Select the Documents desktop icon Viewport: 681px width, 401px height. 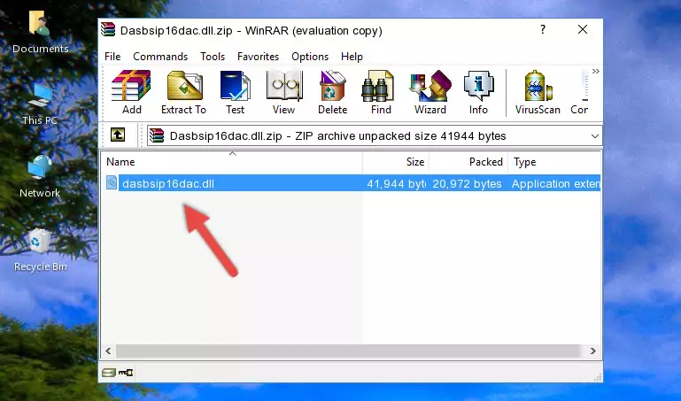(x=40, y=33)
